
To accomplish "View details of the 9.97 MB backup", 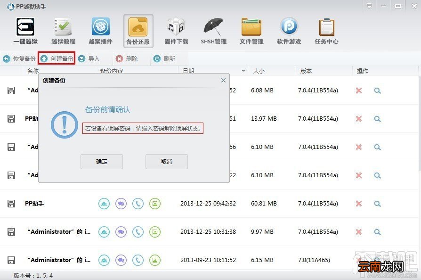I will click(x=378, y=232).
